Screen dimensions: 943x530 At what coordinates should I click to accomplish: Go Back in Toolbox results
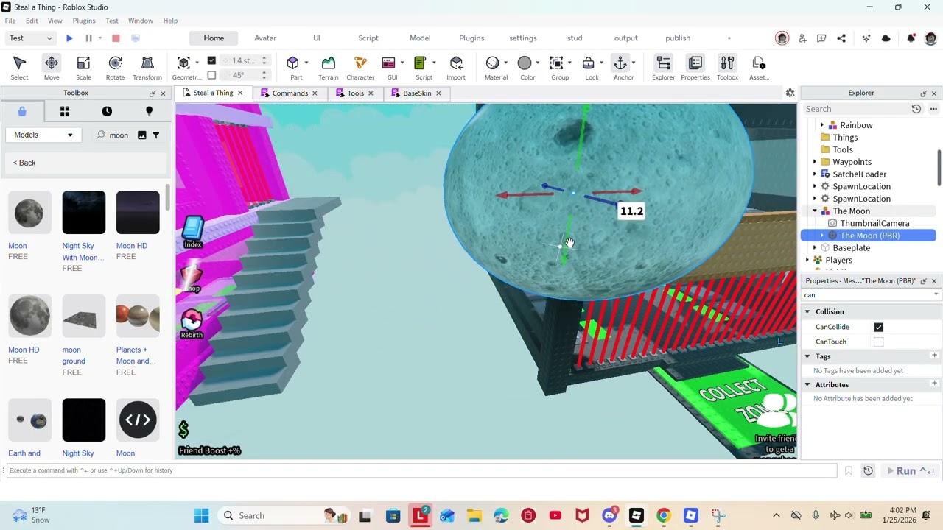pyautogui.click(x=24, y=163)
